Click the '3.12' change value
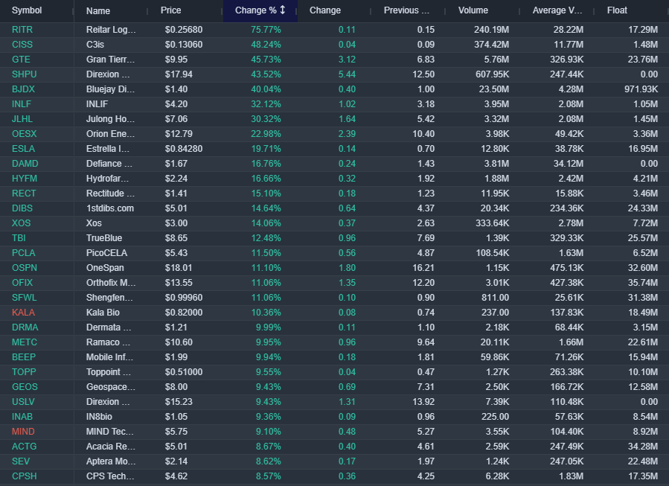The image size is (669, 486). (347, 60)
